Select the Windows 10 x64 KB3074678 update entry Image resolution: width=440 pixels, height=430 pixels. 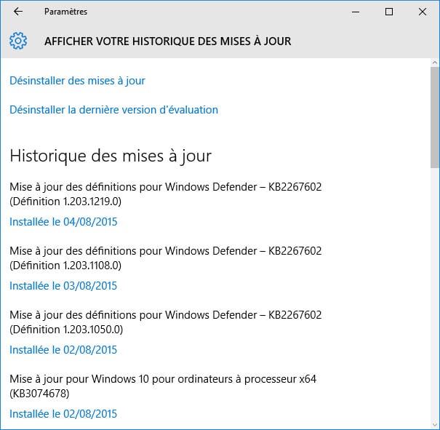pos(162,386)
